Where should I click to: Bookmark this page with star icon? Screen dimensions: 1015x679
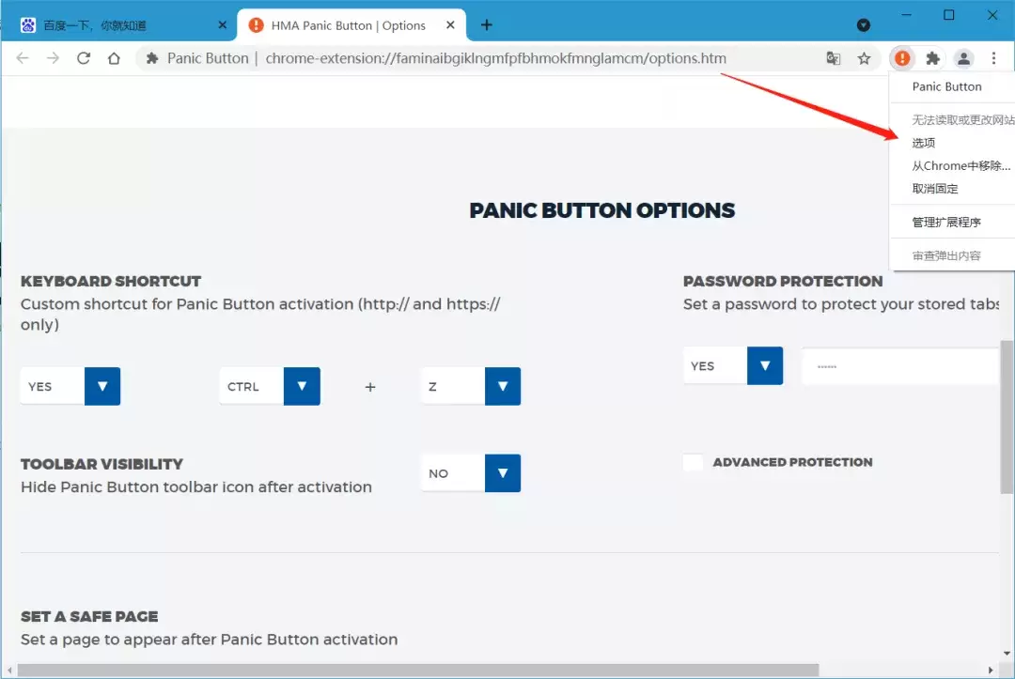[x=865, y=58]
